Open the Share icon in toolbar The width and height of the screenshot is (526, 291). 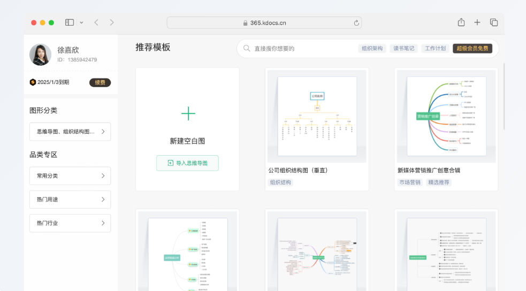461,22
